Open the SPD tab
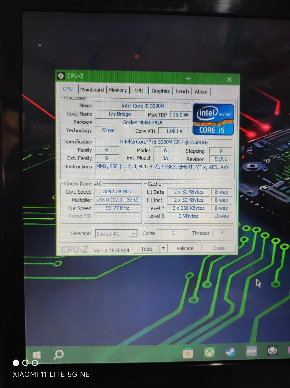 click(x=139, y=91)
